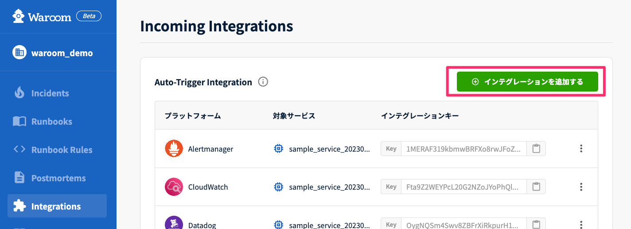Copy the CloudWatch integration key
This screenshot has height=229, width=631.
[536, 187]
